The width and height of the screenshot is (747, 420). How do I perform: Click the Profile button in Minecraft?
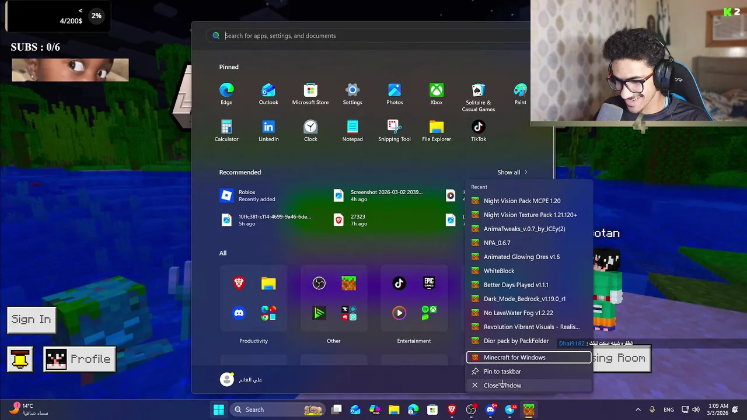click(80, 359)
